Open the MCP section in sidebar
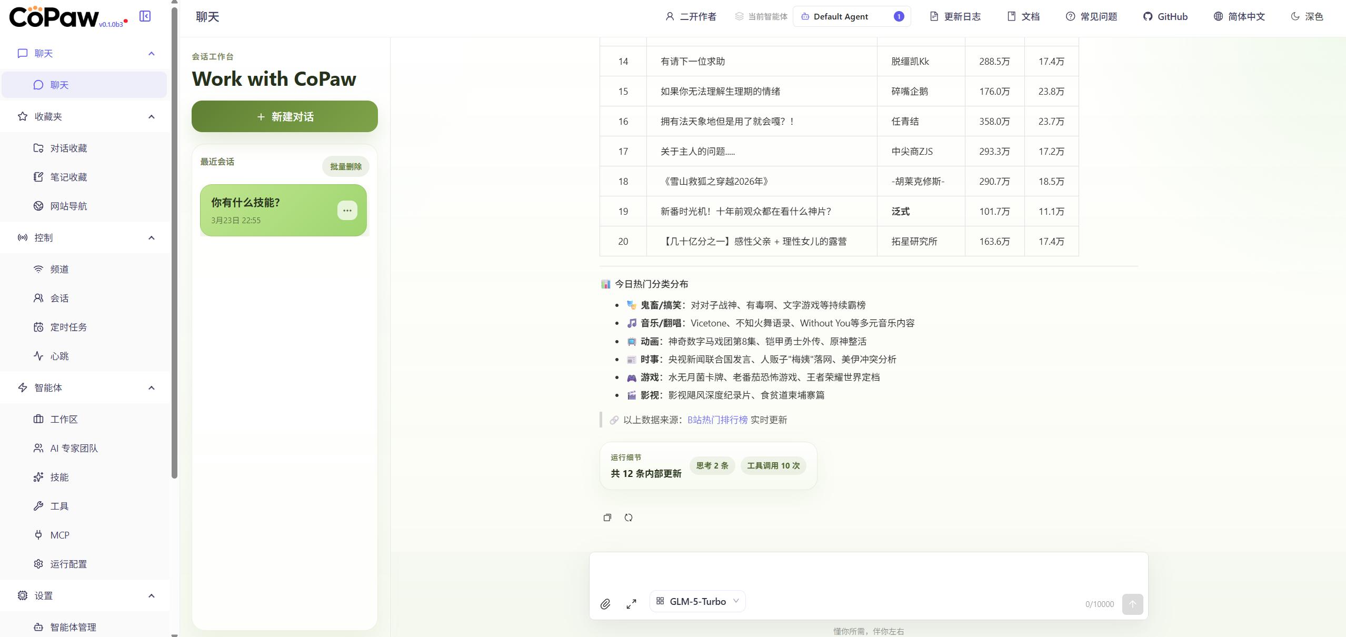Screen dimensions: 1346x637 (x=59, y=535)
